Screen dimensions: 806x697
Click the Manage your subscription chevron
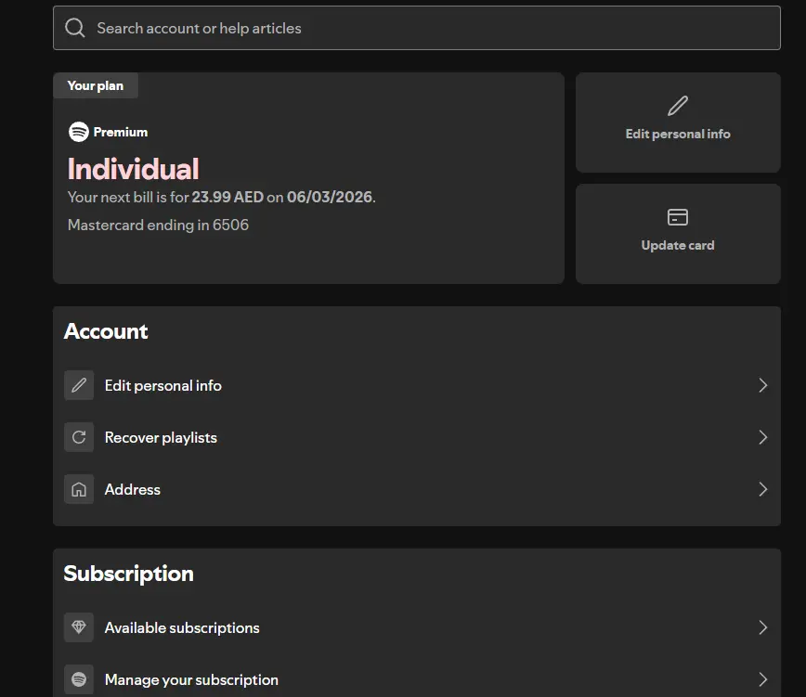point(763,679)
